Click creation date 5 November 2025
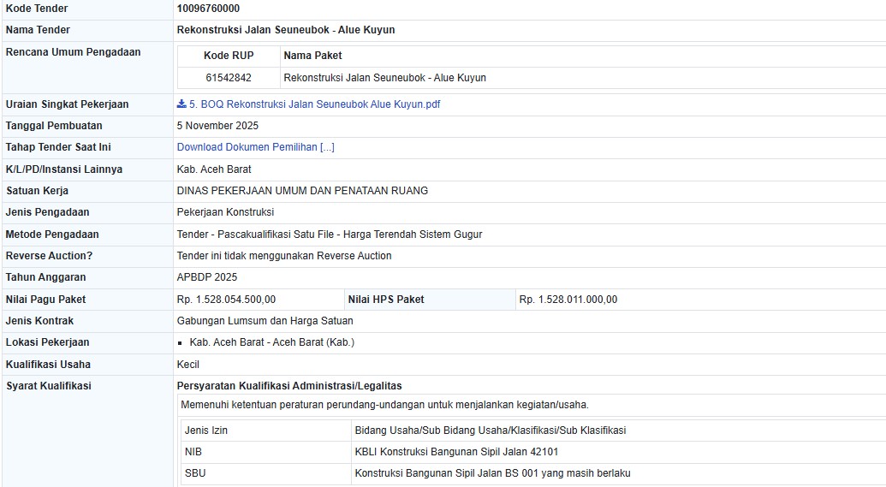Image resolution: width=886 pixels, height=487 pixels. click(x=217, y=126)
